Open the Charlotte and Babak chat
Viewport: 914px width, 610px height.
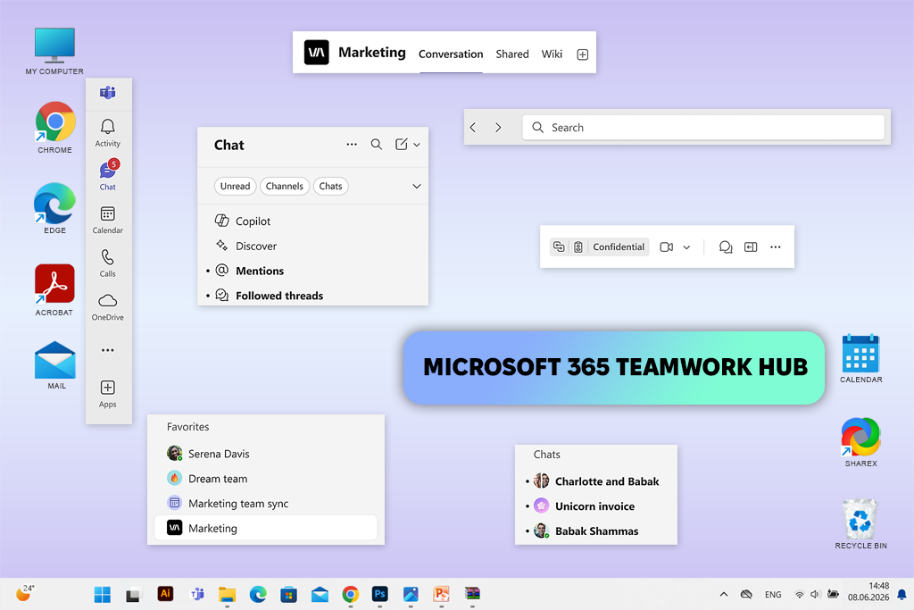[595, 481]
